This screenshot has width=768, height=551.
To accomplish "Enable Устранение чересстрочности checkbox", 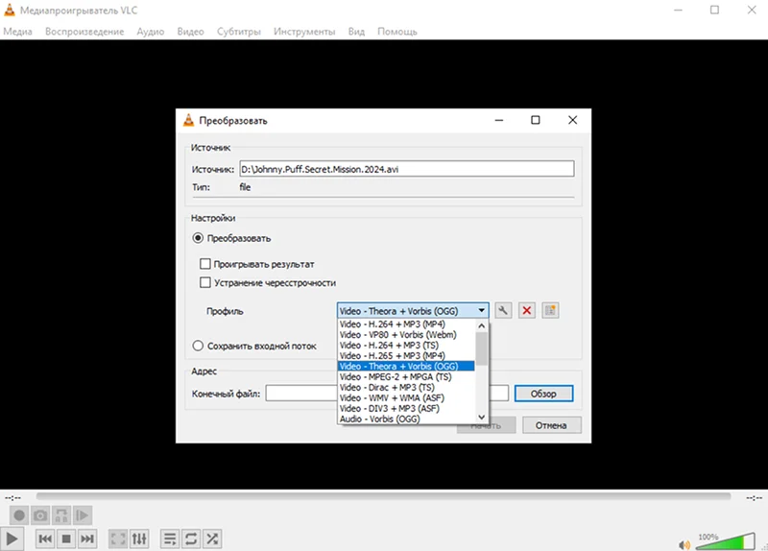I will (205, 282).
